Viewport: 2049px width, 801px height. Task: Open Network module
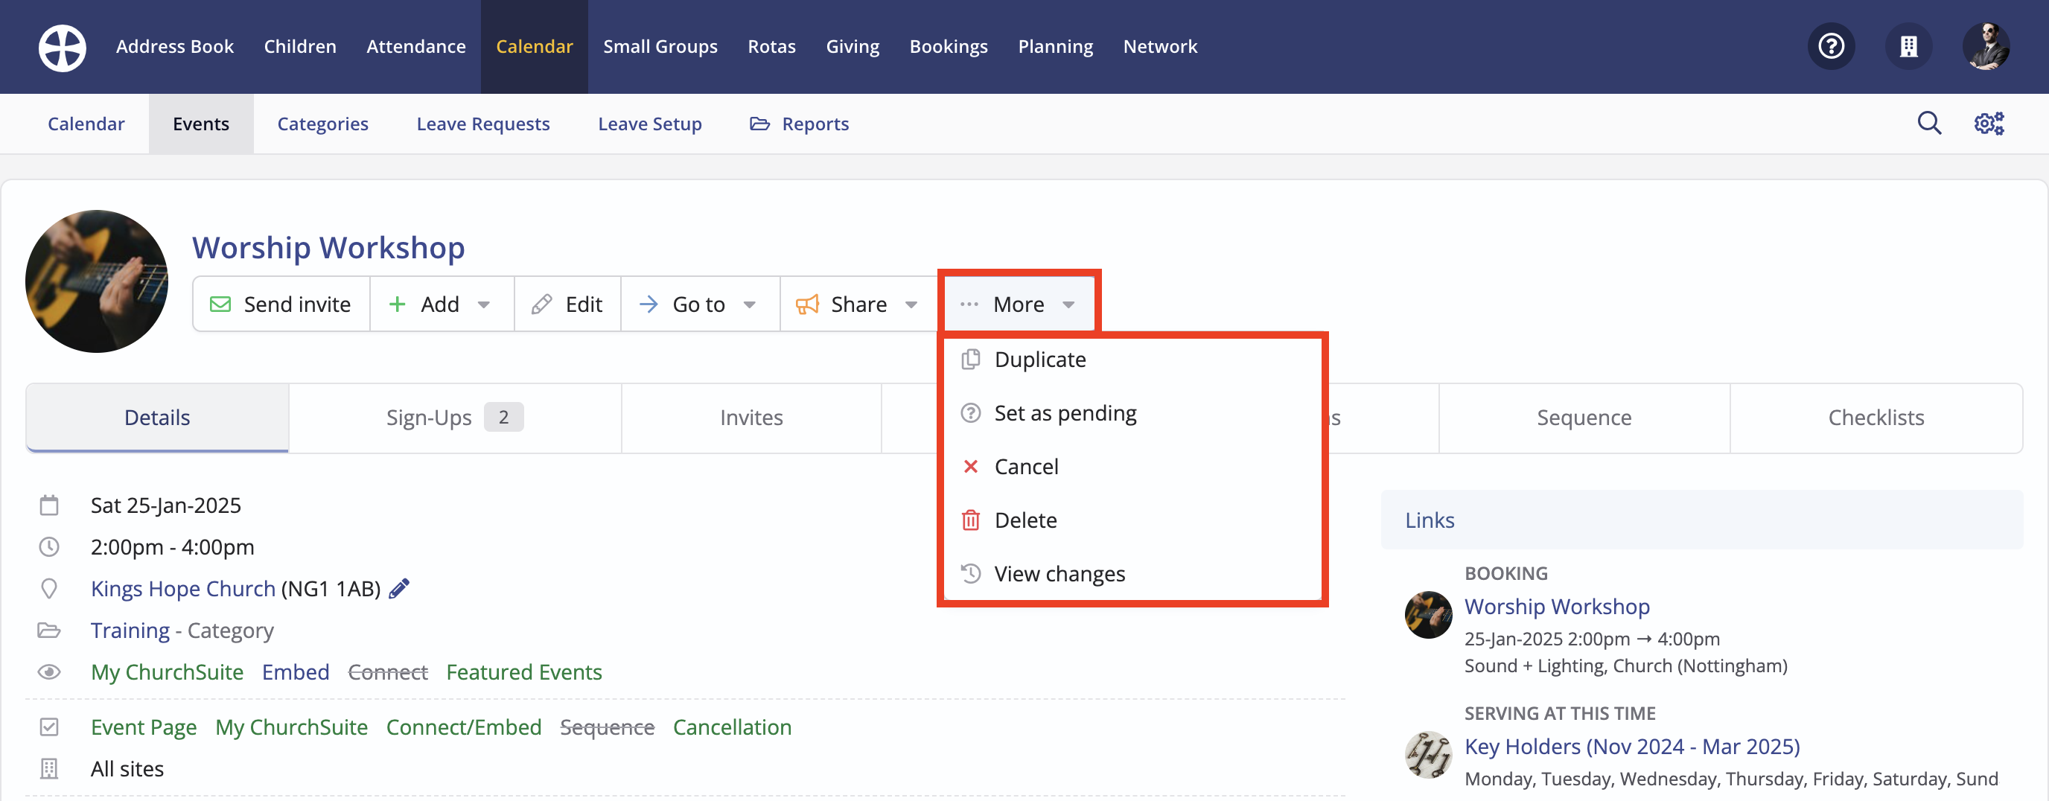click(1160, 46)
